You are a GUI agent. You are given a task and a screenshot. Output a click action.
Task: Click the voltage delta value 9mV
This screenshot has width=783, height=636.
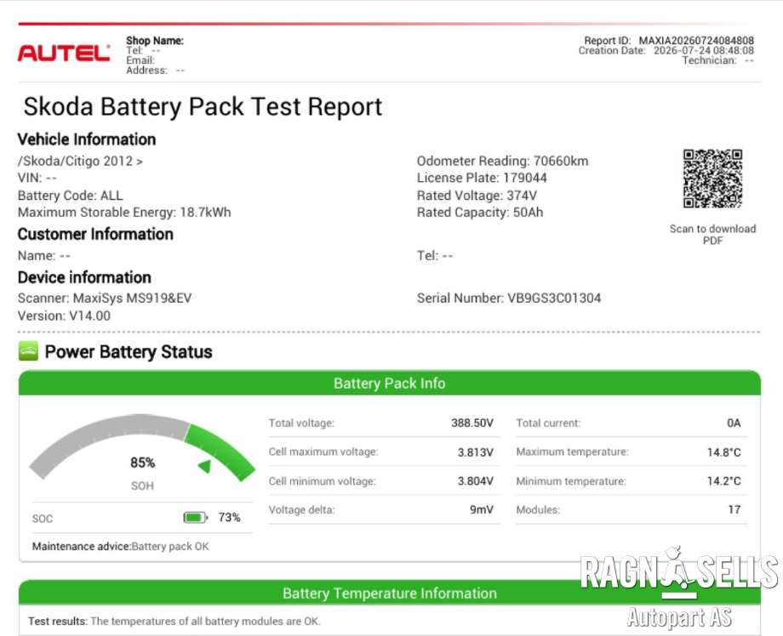pyautogui.click(x=482, y=510)
